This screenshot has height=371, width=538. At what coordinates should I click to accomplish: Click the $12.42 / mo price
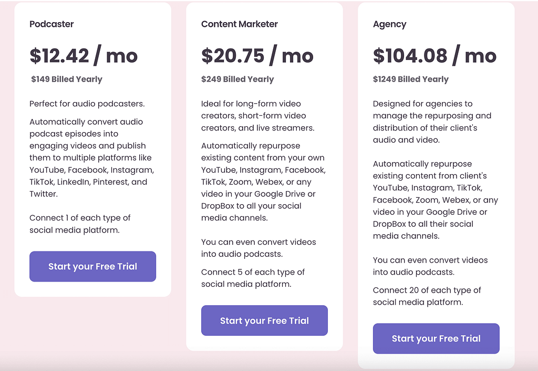(x=84, y=56)
